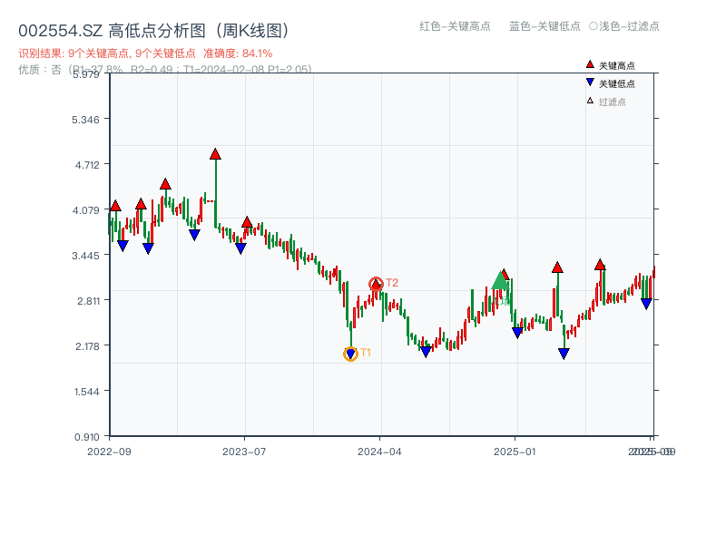Click the rightmost blue low-point triangle

(646, 304)
